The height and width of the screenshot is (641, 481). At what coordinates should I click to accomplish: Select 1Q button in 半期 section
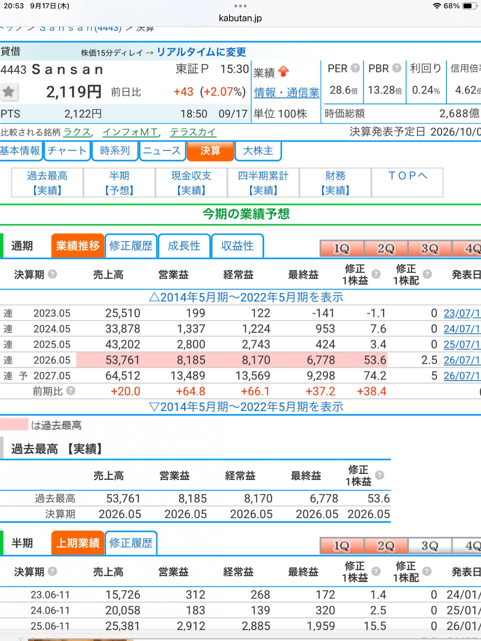point(342,546)
